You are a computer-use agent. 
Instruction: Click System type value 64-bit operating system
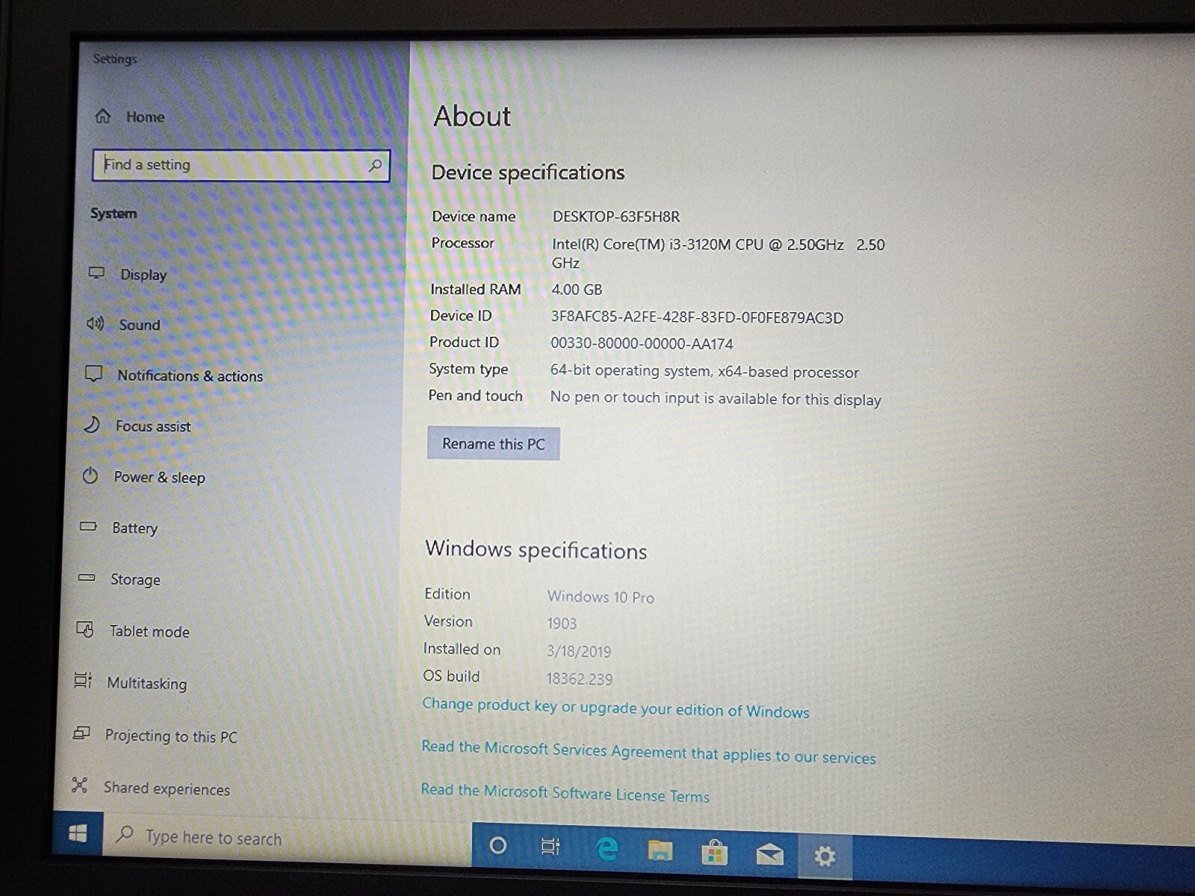704,371
